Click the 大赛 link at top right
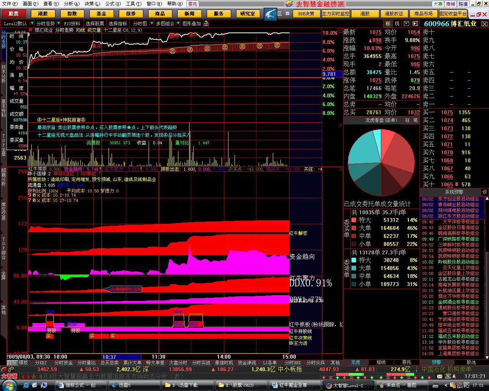 click(x=438, y=4)
